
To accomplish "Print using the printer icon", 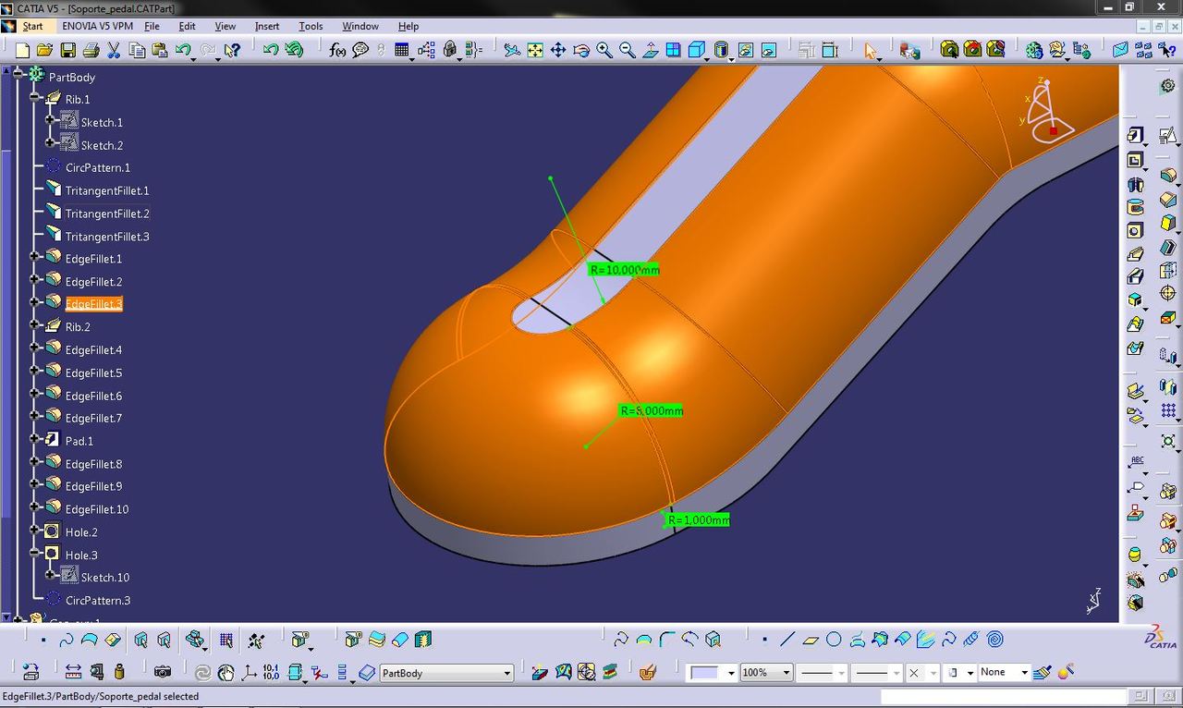I will click(x=91, y=50).
